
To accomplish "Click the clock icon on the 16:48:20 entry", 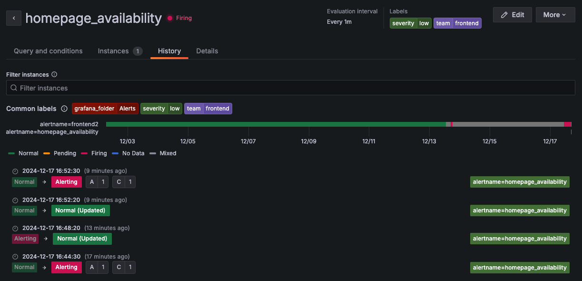I will pos(15,228).
